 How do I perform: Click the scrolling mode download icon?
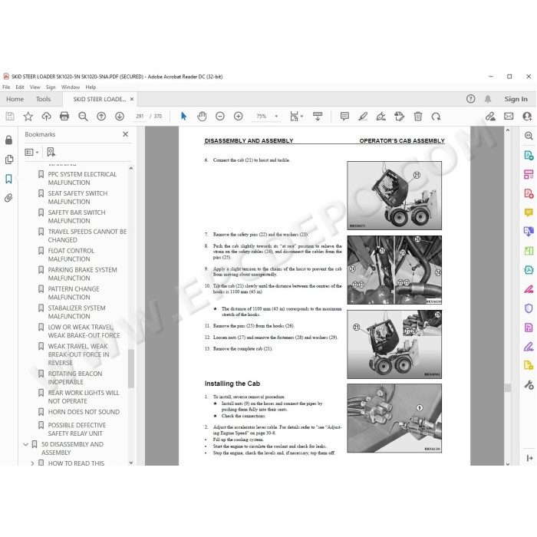[318, 117]
